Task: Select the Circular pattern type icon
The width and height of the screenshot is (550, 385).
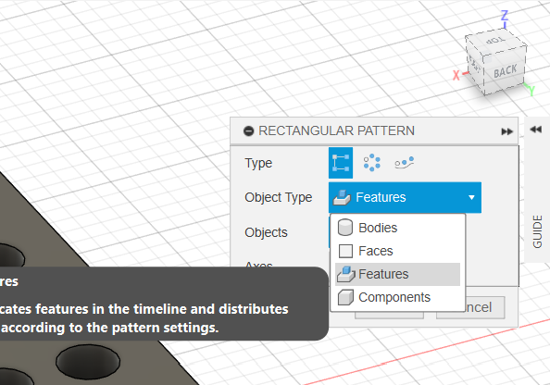Action: tap(372, 163)
